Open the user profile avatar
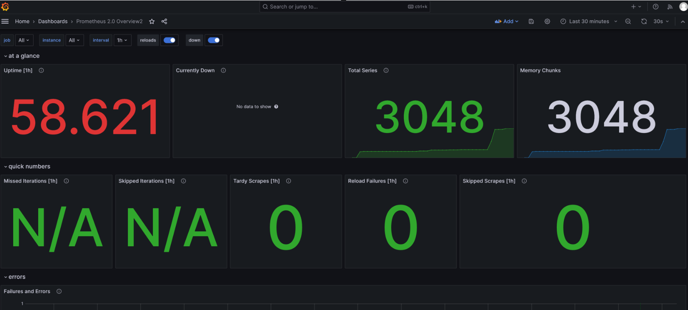The width and height of the screenshot is (688, 310). click(683, 6)
